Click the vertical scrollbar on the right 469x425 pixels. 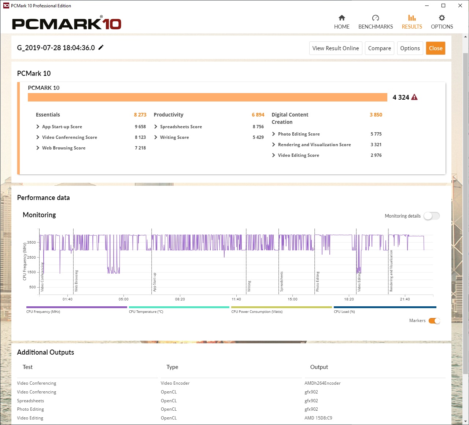[466, 212]
